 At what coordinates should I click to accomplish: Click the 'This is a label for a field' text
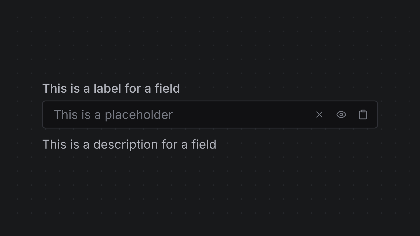[x=111, y=88]
